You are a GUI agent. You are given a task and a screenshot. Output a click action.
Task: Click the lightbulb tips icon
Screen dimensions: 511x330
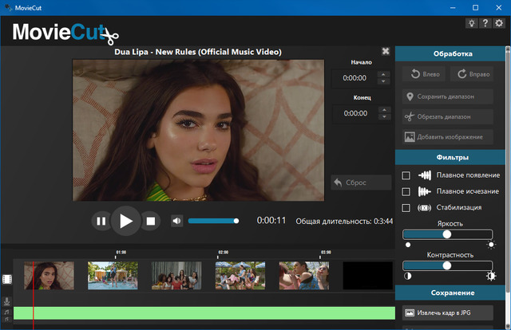point(472,24)
